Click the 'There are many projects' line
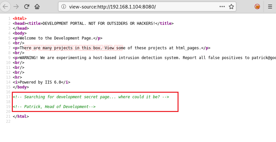Viewport: 276px width, 142px height. pyautogui.click(x=112, y=48)
